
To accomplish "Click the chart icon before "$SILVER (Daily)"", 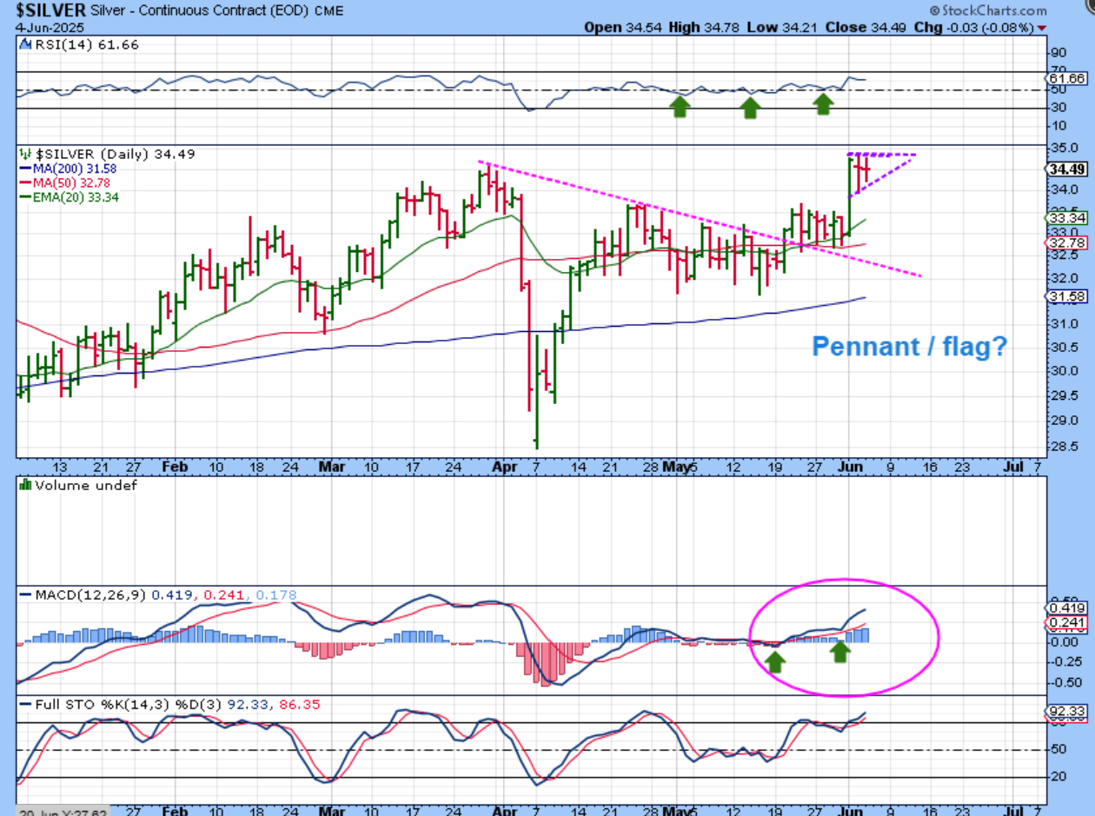I will click(25, 154).
